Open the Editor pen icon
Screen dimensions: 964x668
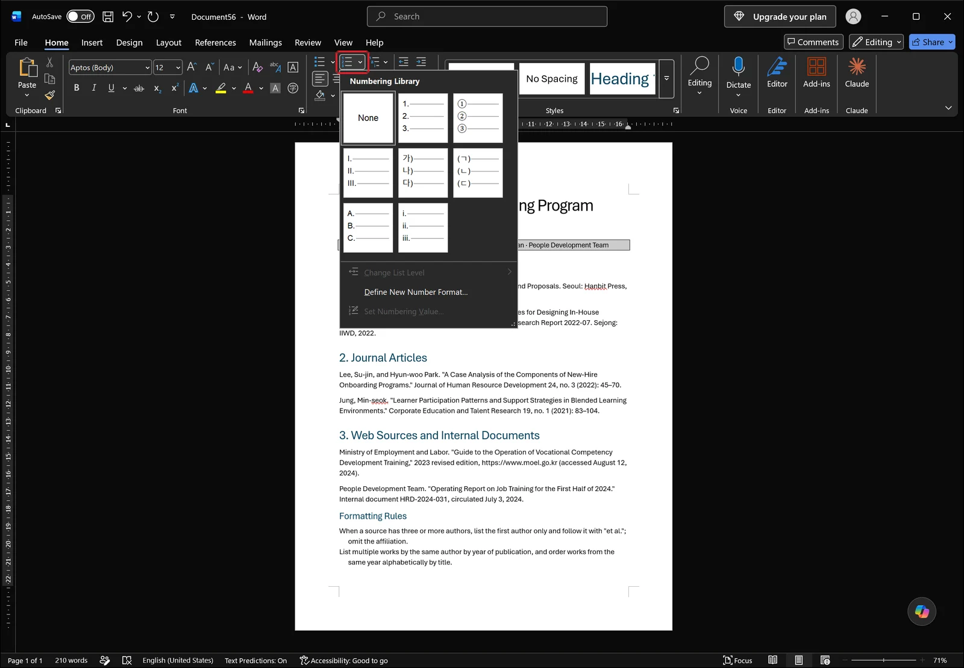pos(777,66)
